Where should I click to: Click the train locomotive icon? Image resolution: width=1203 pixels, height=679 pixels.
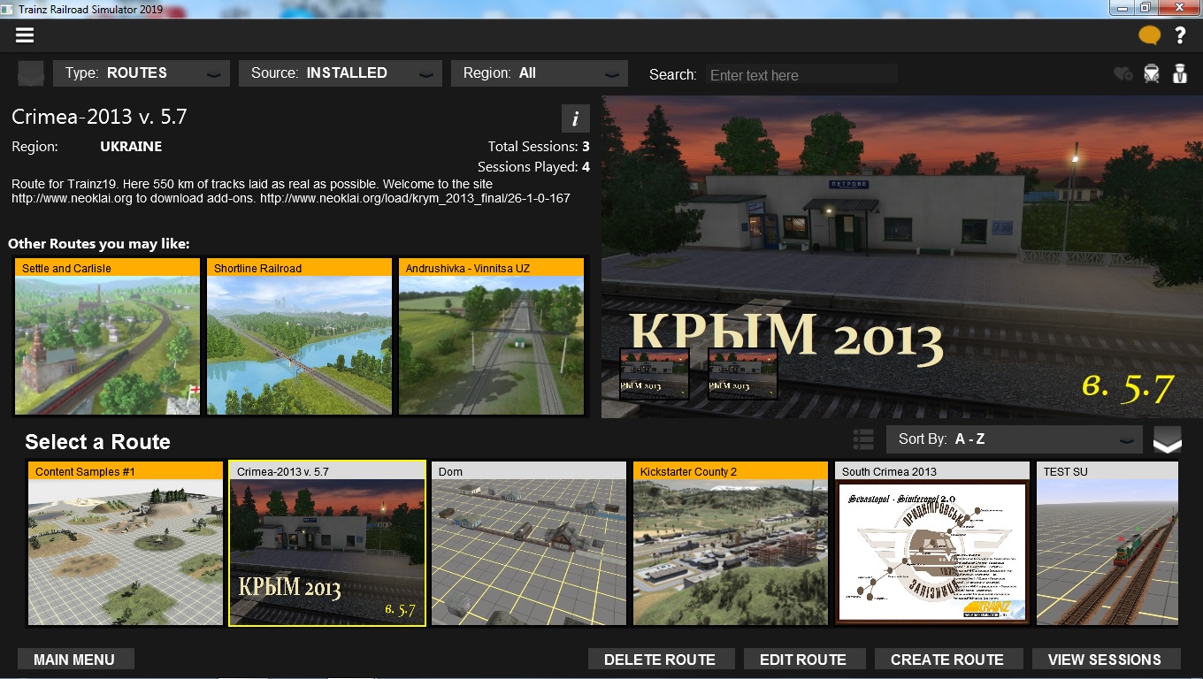(x=1151, y=73)
